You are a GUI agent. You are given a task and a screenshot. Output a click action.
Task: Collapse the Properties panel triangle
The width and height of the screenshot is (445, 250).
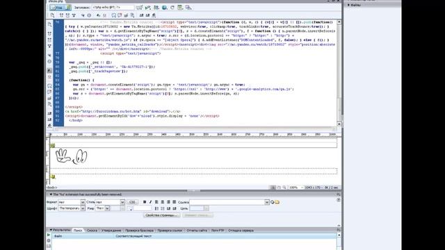tap(51, 194)
